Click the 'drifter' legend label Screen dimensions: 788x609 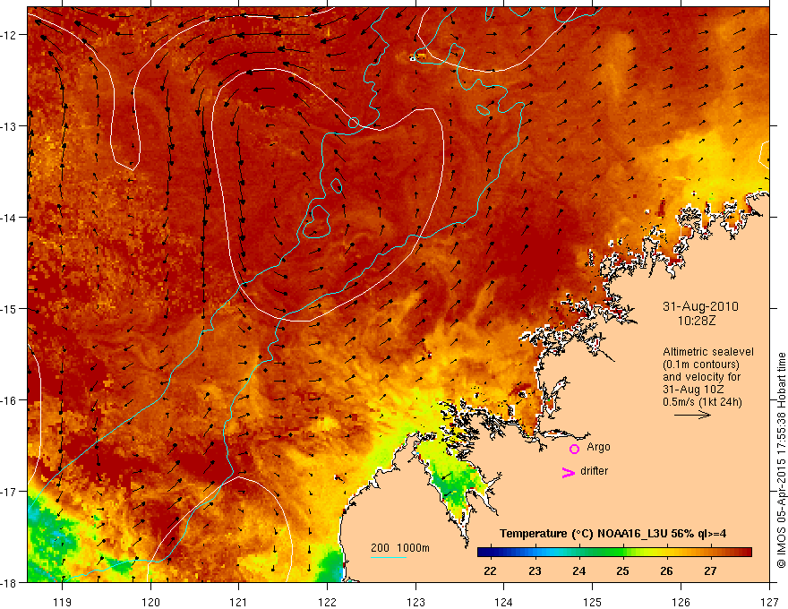coord(594,471)
